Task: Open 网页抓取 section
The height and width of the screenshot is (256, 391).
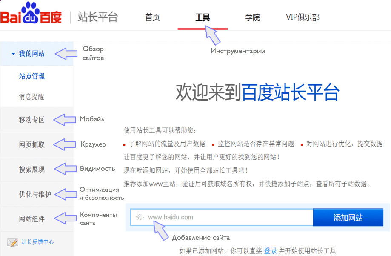Action: click(31, 144)
